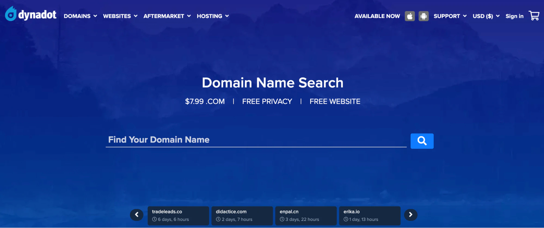Open the tradeleads.co auction card
This screenshot has height=228, width=544.
click(178, 216)
